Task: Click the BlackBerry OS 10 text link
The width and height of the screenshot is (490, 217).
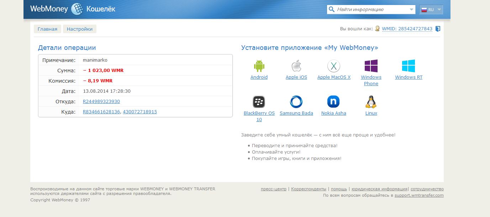Action: [x=259, y=117]
